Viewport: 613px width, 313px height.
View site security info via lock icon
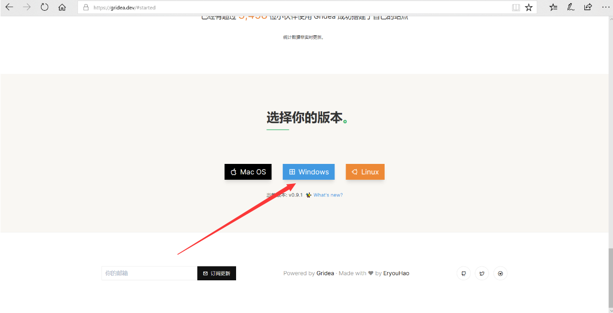coord(85,7)
